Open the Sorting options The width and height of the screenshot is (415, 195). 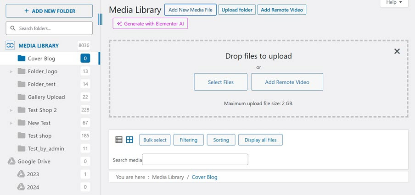click(221, 140)
